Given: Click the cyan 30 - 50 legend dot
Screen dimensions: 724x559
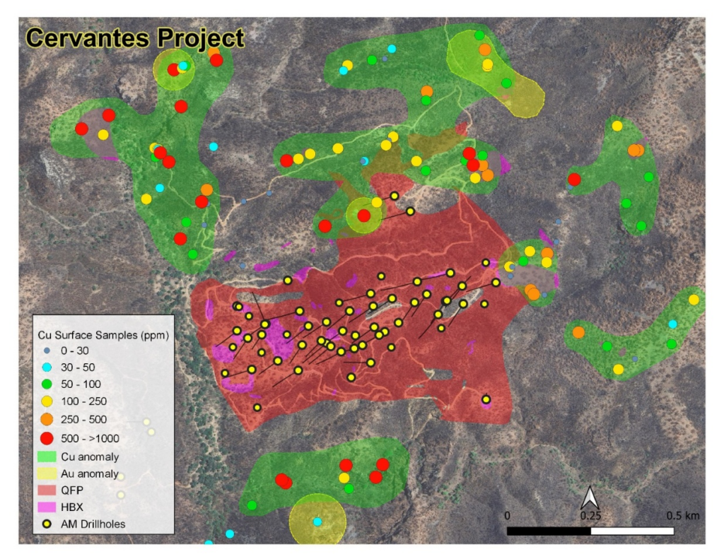Looking at the screenshot, I should (x=47, y=367).
